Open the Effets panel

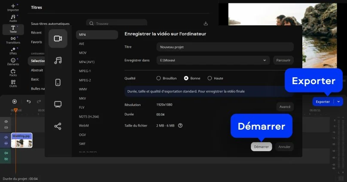[13, 51]
